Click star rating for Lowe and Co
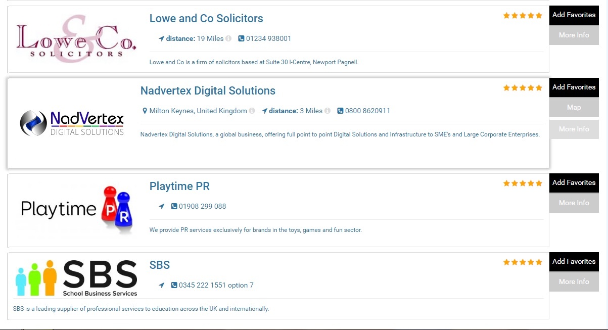Image resolution: width=608 pixels, height=330 pixels. pos(523,16)
